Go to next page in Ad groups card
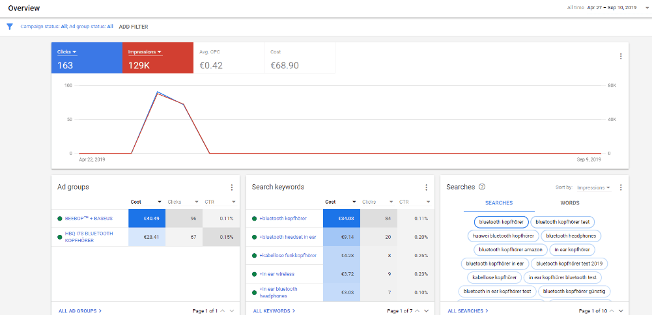This screenshot has width=652, height=315. pyautogui.click(x=232, y=310)
